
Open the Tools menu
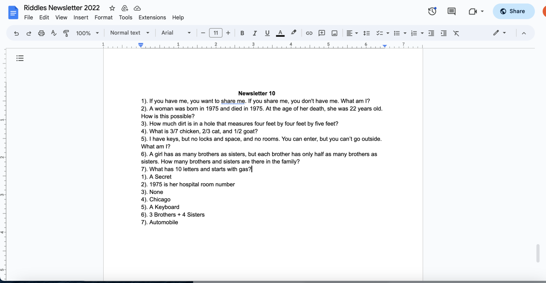pyautogui.click(x=125, y=17)
